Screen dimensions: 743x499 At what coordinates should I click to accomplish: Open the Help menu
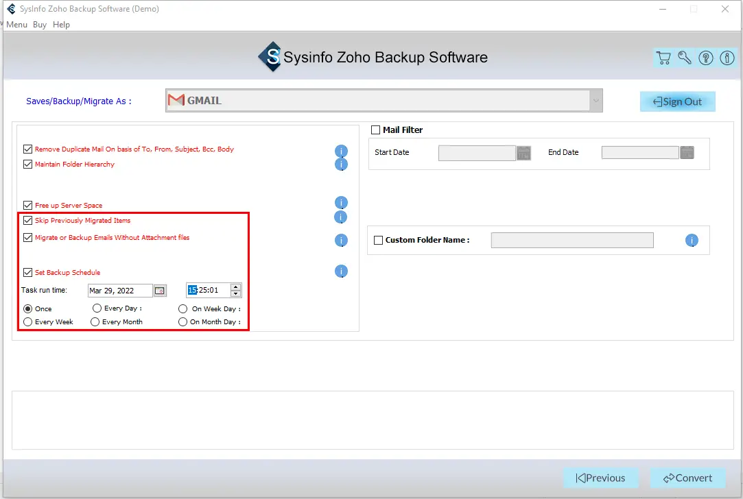61,25
